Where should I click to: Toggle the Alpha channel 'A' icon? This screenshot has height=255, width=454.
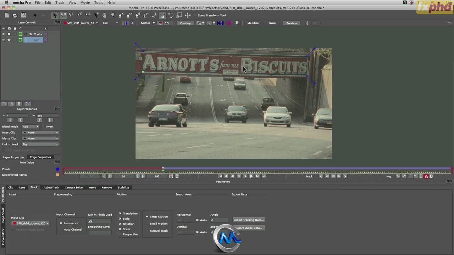(x=133, y=23)
